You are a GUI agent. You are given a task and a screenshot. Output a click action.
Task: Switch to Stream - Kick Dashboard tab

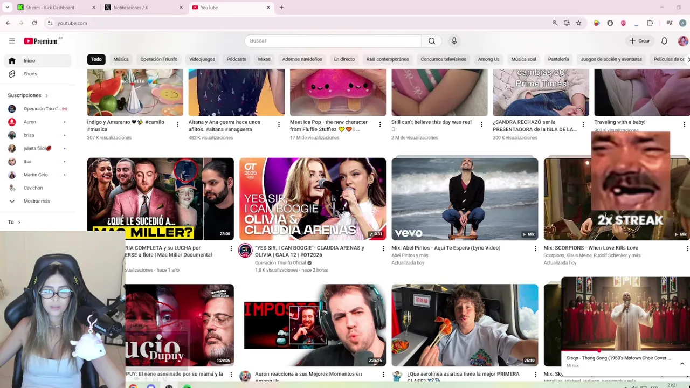tap(56, 8)
